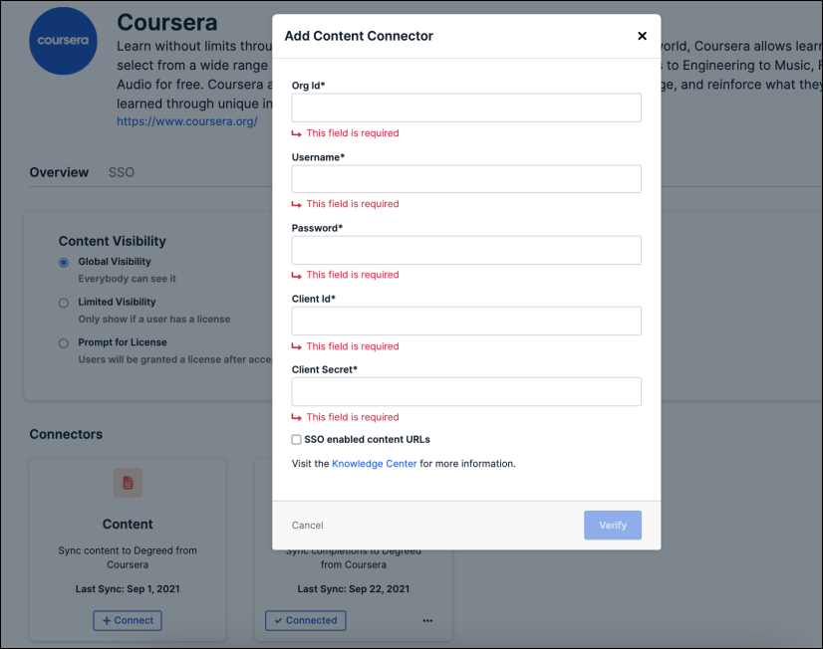Screen dimensions: 823x649
Task: Click the Connected status button
Action: click(306, 620)
